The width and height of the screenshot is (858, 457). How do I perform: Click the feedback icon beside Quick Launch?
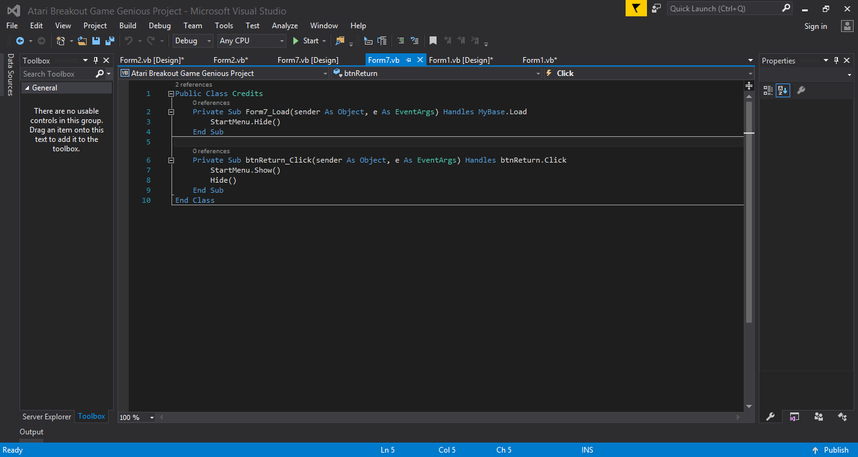pyautogui.click(x=656, y=8)
